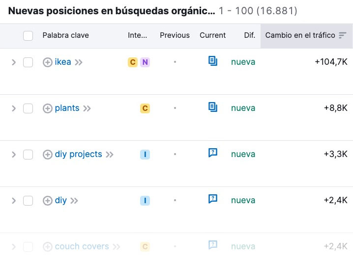Sort by the Palabra clave column header
The width and height of the screenshot is (353, 264).
coord(65,35)
